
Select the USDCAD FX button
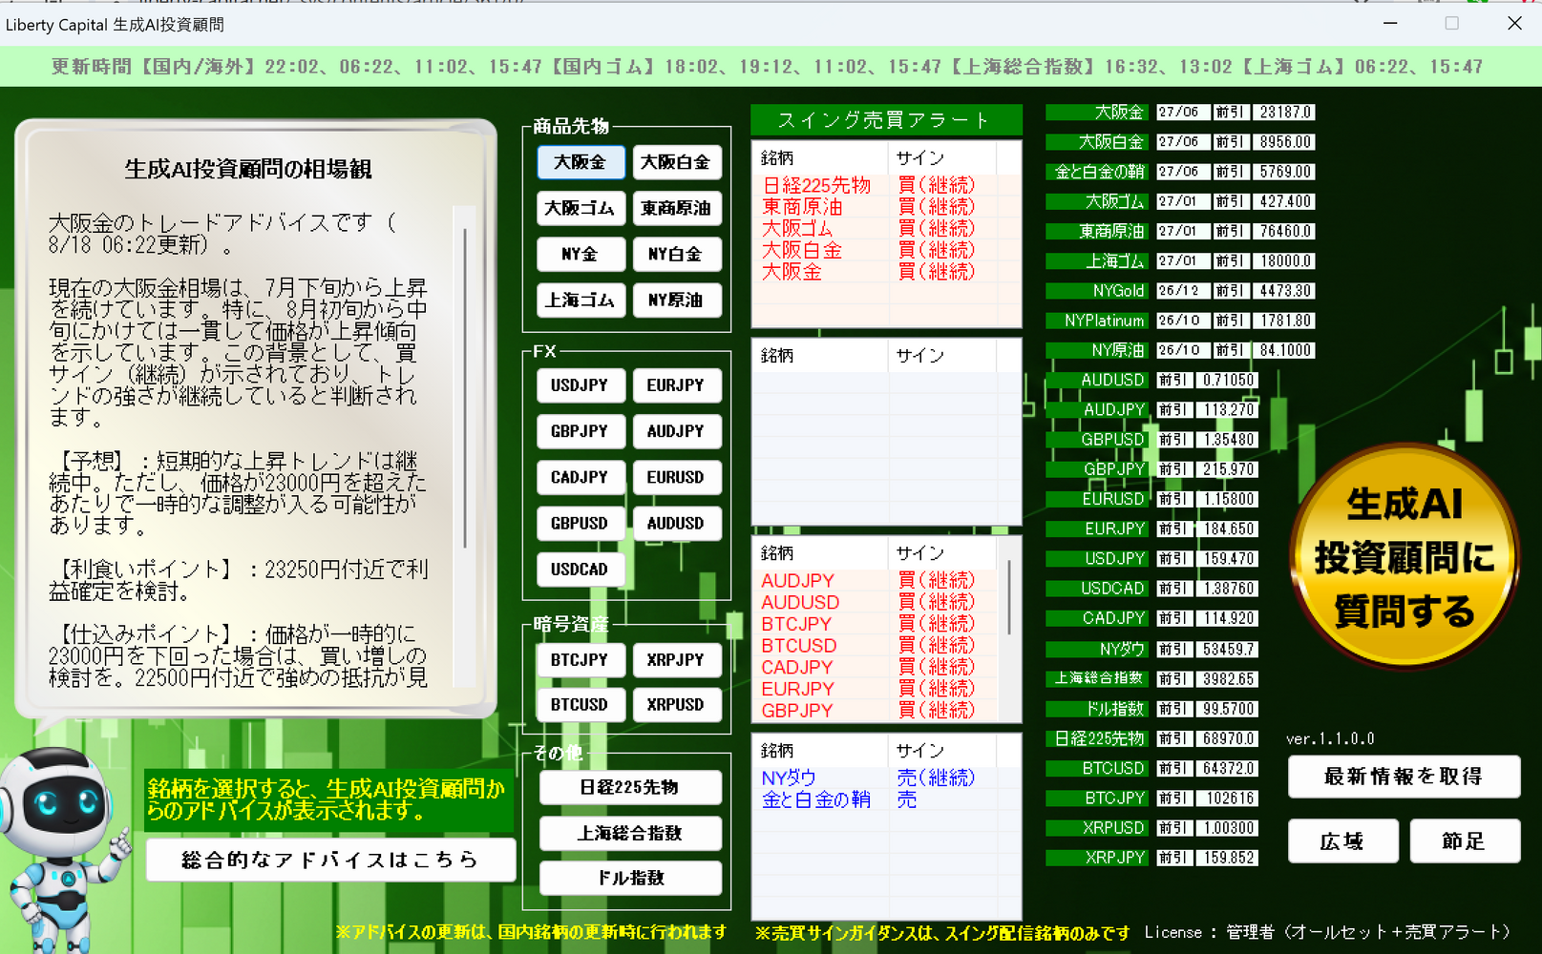pos(581,569)
